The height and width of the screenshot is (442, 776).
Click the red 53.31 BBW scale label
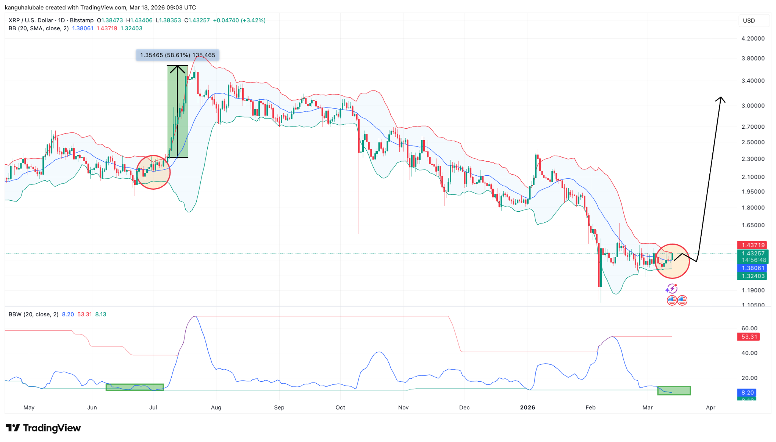[x=749, y=336]
